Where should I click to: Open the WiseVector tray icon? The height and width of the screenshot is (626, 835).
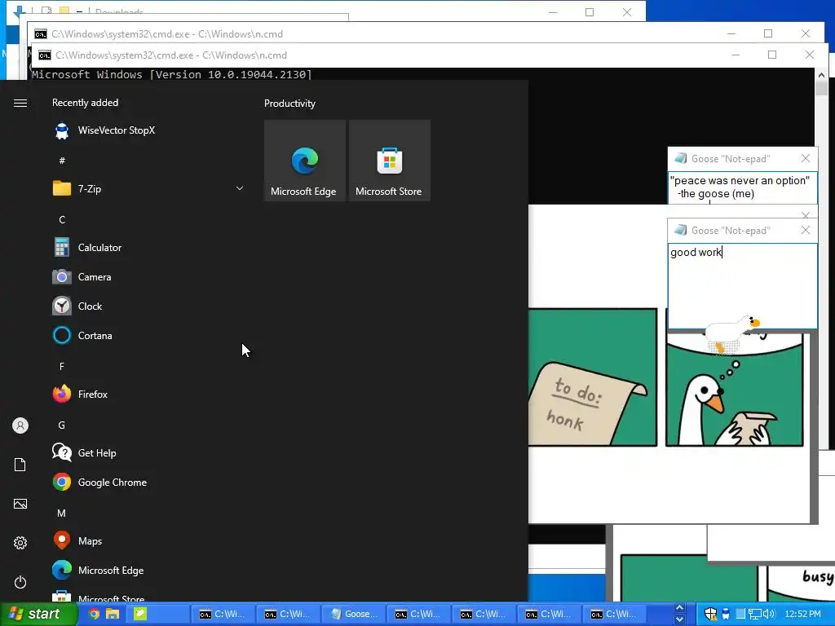click(x=725, y=614)
